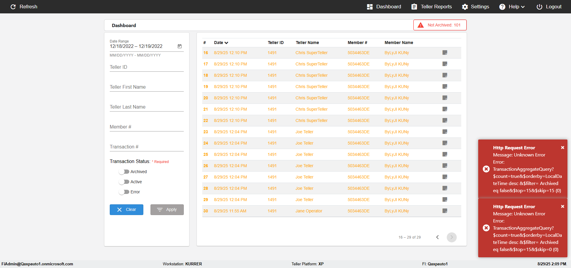The width and height of the screenshot is (571, 268).
Task: Click the Teller ID input field
Action: 147,67
